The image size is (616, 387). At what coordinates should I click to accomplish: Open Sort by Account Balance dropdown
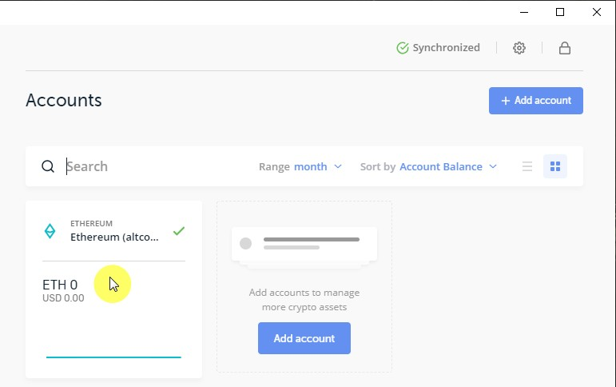click(440, 166)
